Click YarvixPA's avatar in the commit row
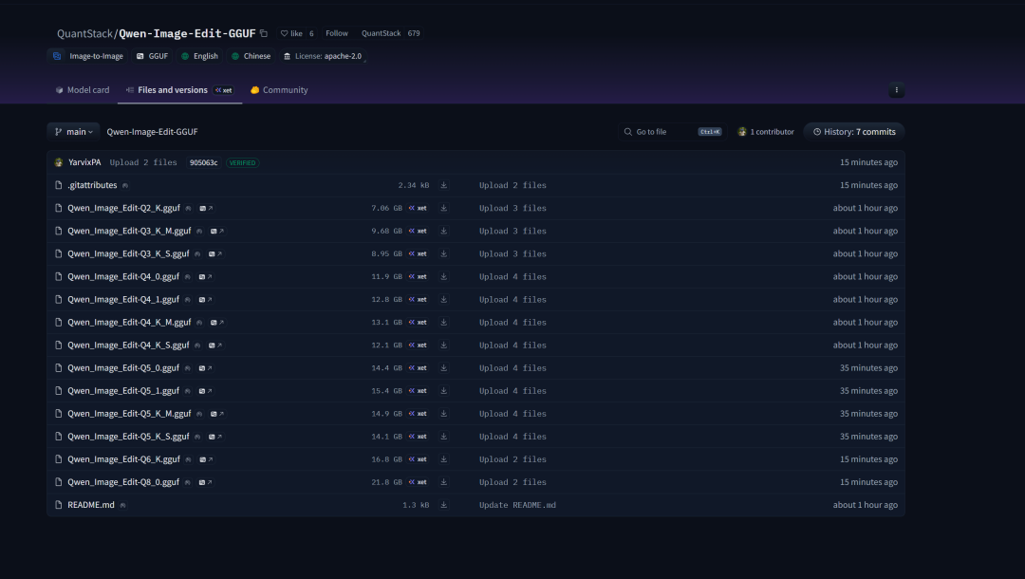Image resolution: width=1025 pixels, height=579 pixels. tap(59, 162)
